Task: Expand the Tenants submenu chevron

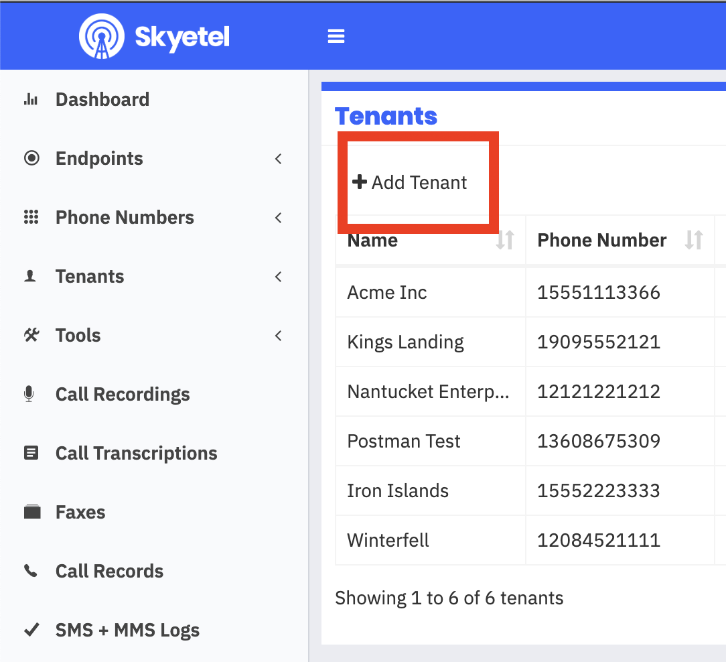Action: click(278, 277)
